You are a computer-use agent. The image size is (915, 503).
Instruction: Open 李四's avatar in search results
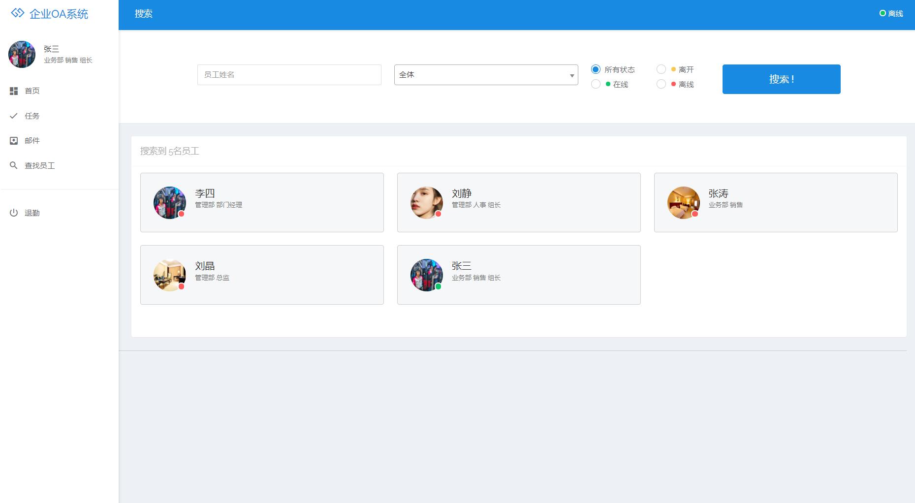point(170,203)
